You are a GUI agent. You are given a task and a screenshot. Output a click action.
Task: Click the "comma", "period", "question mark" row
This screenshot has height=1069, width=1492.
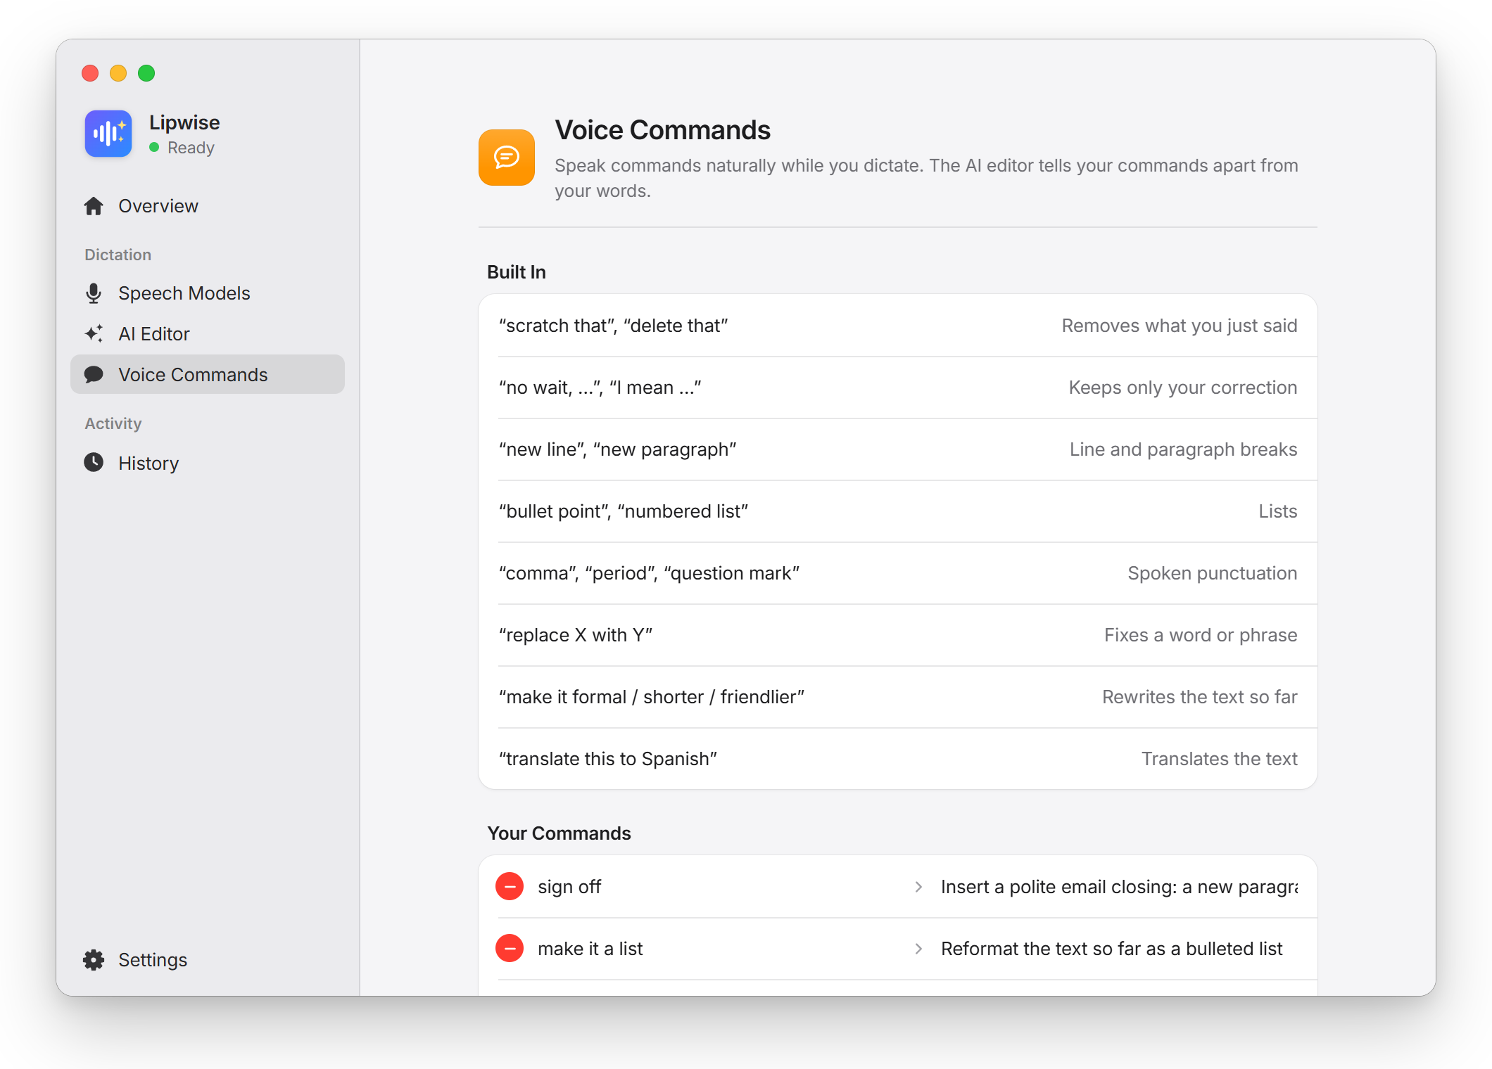click(x=898, y=573)
